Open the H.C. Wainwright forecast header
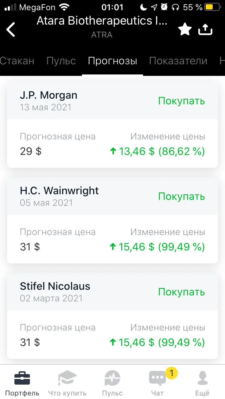 pyautogui.click(x=112, y=196)
